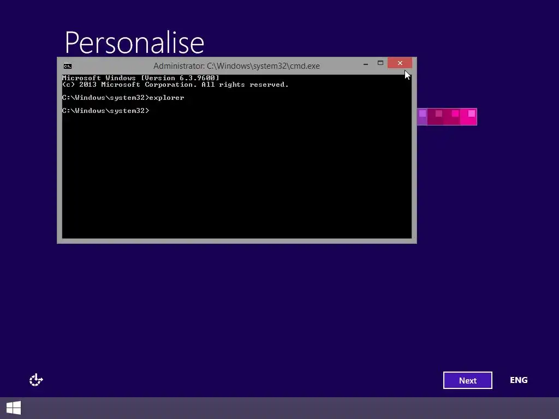Image resolution: width=559 pixels, height=419 pixels.
Task: Pick raspberry swatch beside the hot-pink one
Action: [x=451, y=117]
